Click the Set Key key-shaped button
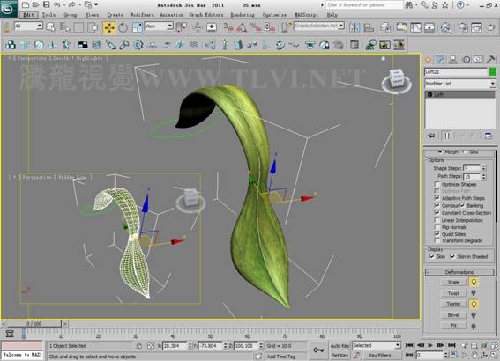Screen dimensions: 500x361 tap(318, 350)
